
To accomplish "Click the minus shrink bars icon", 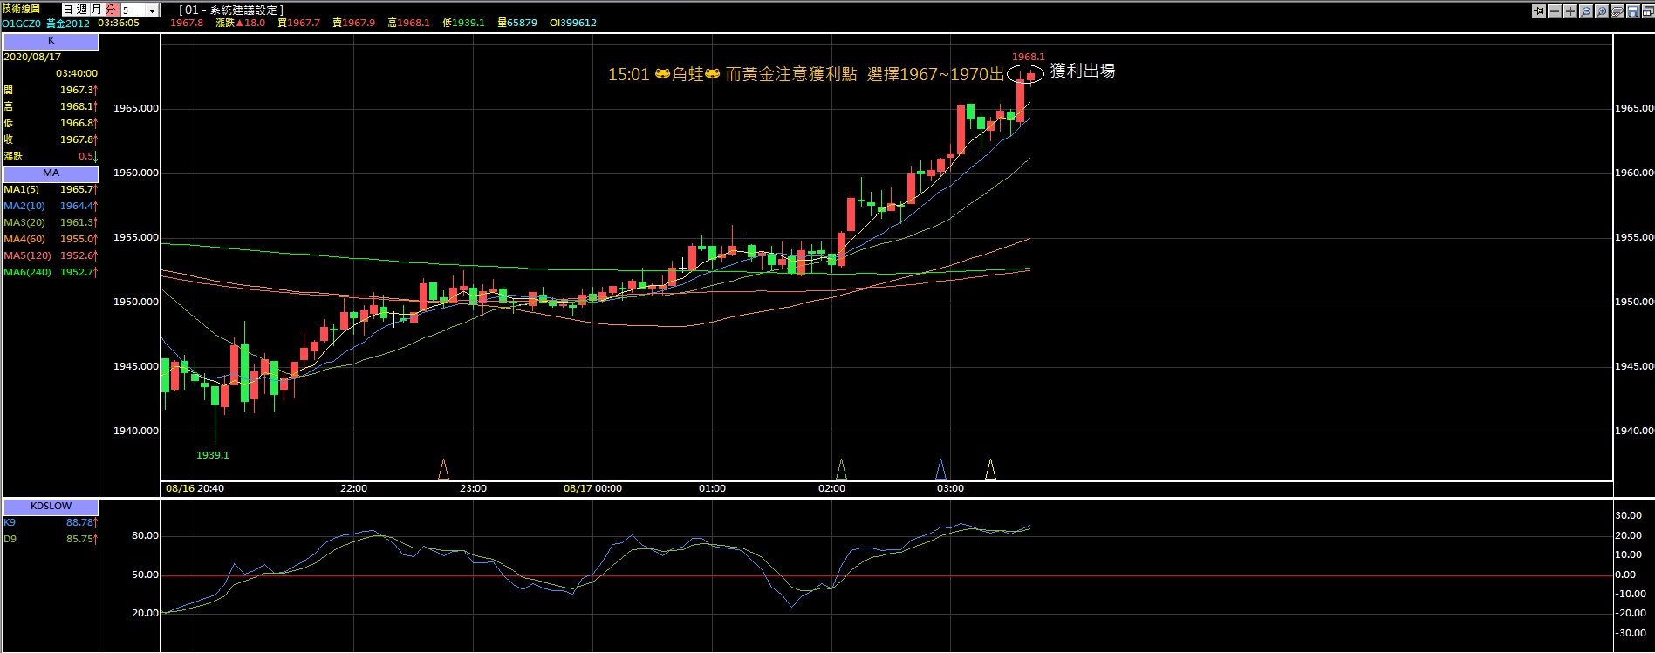I will (x=1555, y=11).
